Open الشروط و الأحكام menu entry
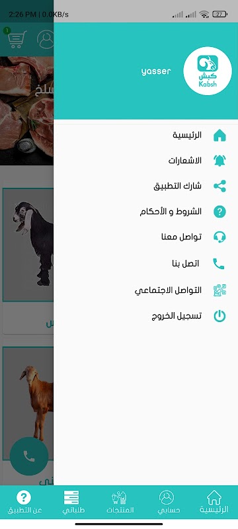The image size is (238, 529). [x=171, y=212]
